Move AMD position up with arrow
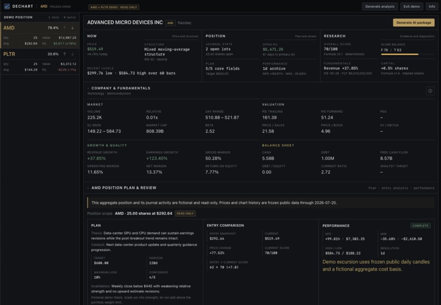441x305 pixels. (x=65, y=28)
